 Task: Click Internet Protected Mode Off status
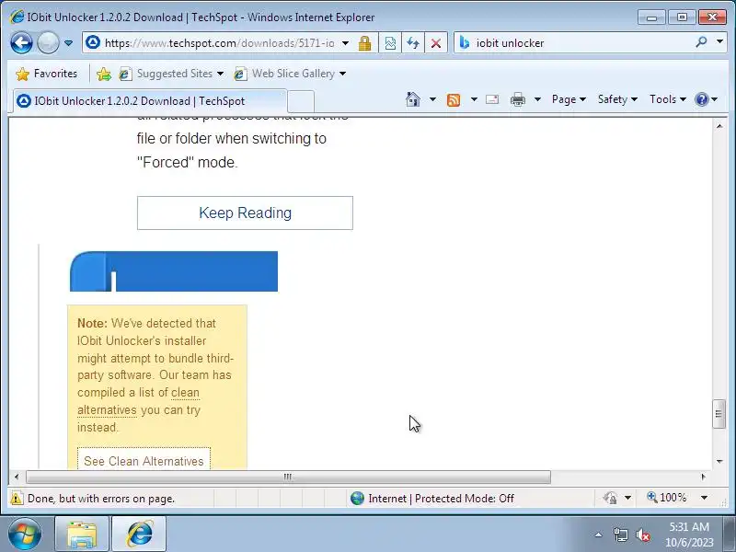432,498
